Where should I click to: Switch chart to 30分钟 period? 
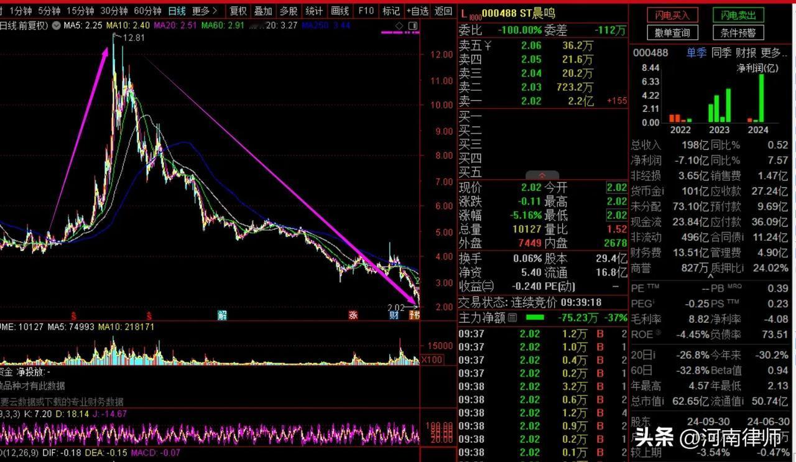[114, 11]
